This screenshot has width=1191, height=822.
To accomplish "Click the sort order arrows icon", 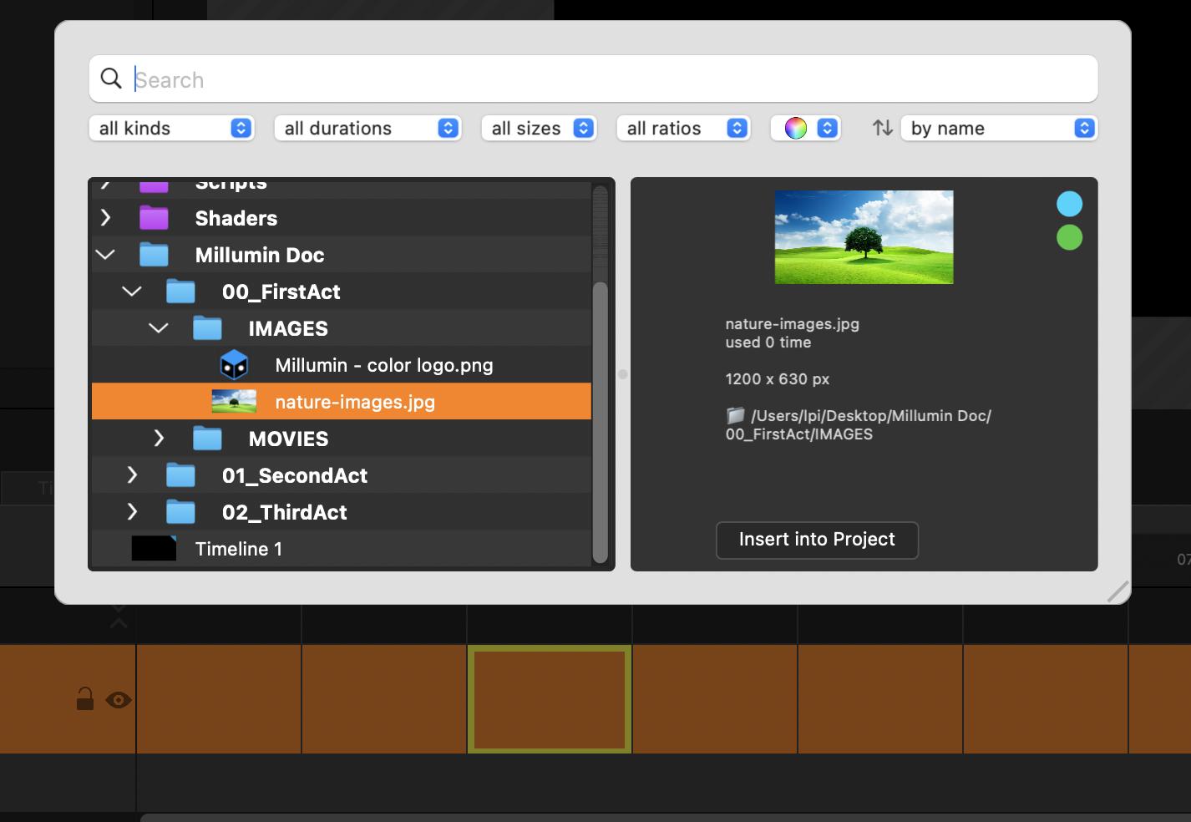I will coord(882,128).
